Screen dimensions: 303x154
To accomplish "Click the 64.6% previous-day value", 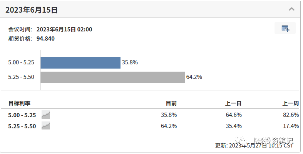I will point(234,115).
